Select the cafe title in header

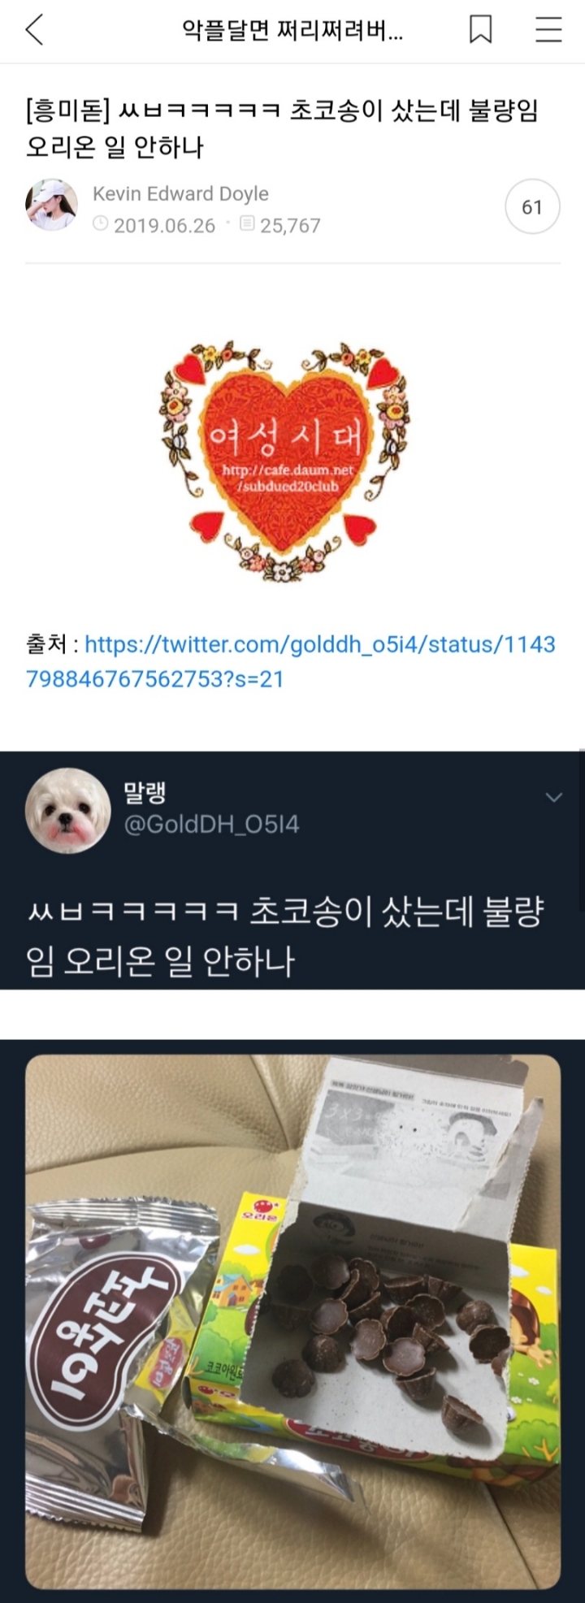[x=292, y=31]
